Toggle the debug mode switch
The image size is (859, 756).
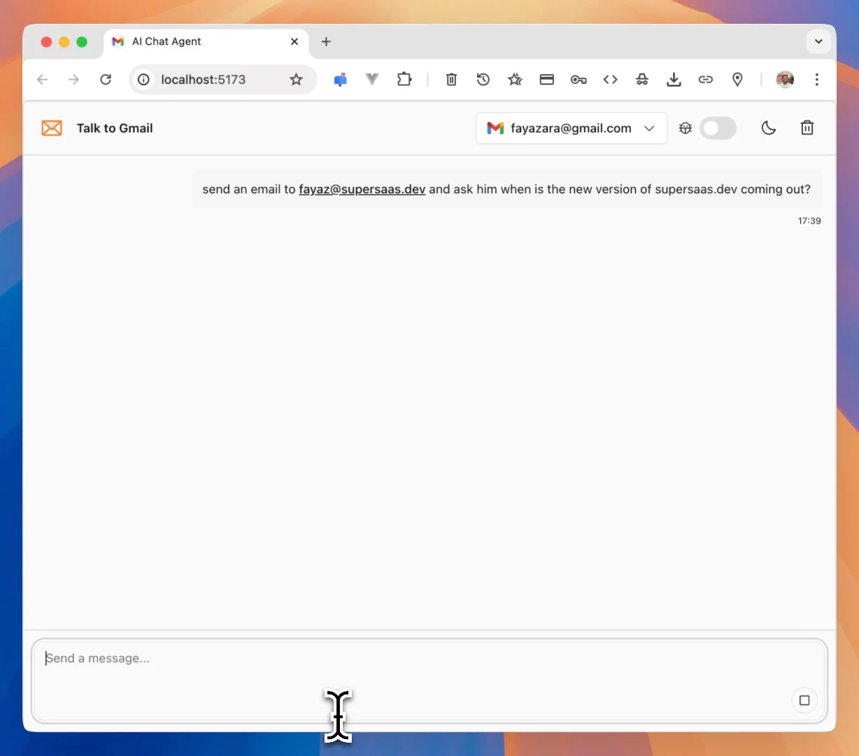(x=718, y=128)
